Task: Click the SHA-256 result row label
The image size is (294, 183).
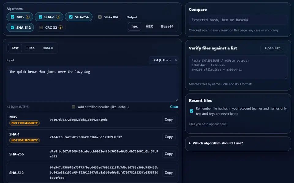Action: 17,154
